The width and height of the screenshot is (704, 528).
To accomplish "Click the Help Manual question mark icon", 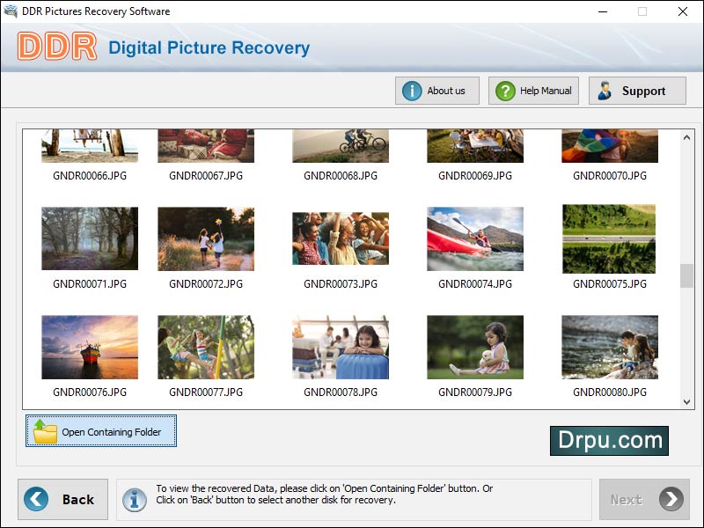I will tap(506, 90).
